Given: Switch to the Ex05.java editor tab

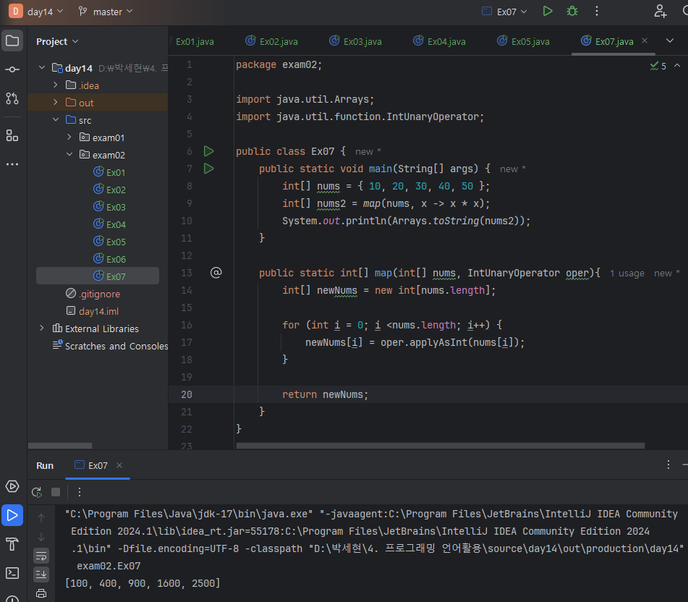Looking at the screenshot, I should [x=523, y=41].
